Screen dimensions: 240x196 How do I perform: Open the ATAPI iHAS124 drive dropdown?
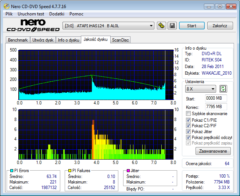[108, 26]
